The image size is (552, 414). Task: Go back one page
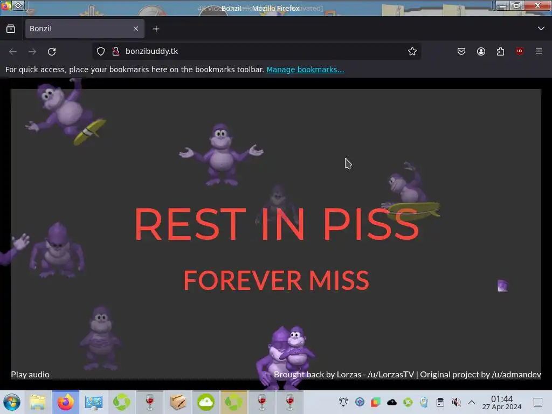click(x=13, y=51)
